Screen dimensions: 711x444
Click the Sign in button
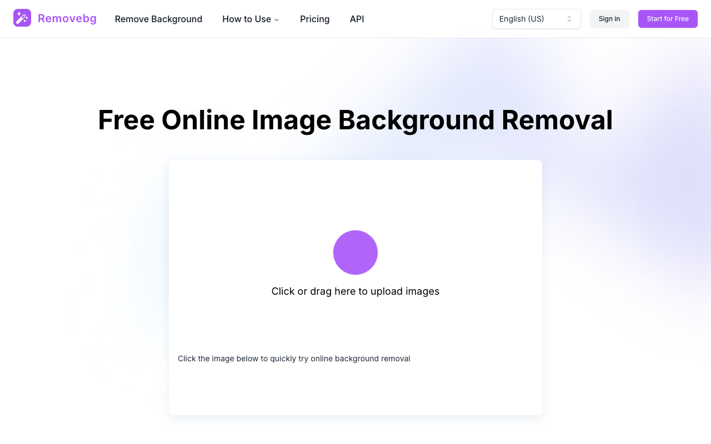coord(609,19)
